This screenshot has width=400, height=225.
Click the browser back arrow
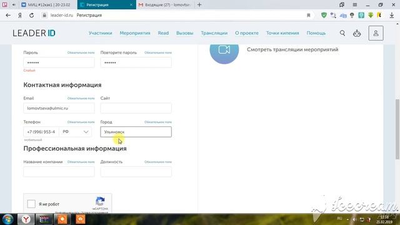[x=8, y=15]
